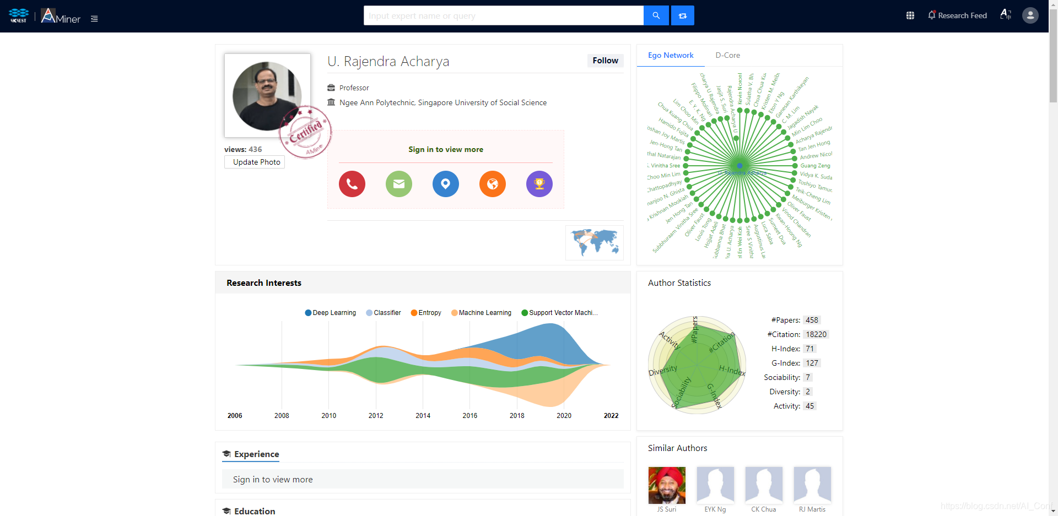
Task: Click the Ngee Ann Polytechnic affiliation text
Action: 443,102
